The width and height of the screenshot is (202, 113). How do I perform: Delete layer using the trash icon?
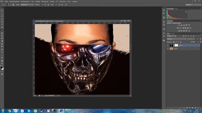pos(198,108)
